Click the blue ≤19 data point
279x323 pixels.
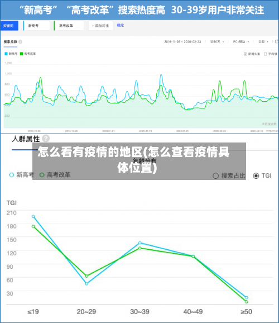click(x=33, y=216)
